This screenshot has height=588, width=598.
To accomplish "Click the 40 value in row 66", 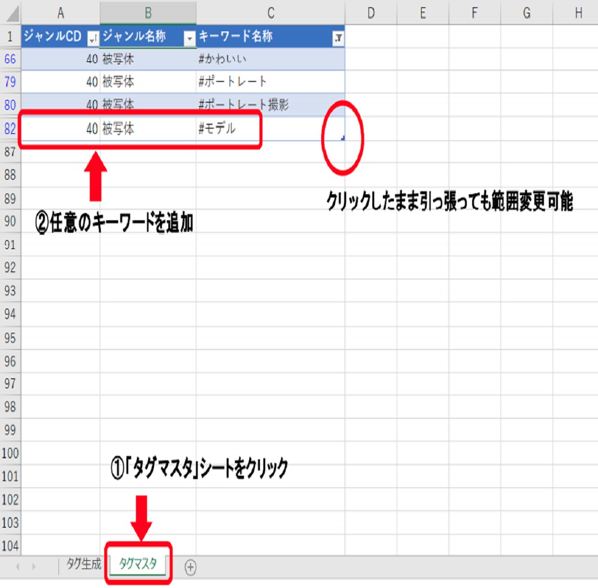I will pos(60,59).
